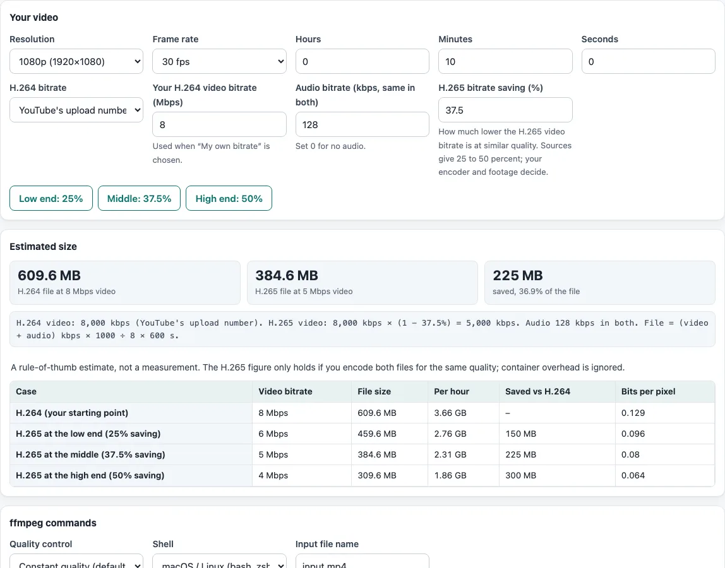Click the Hours input field
The width and height of the screenshot is (725, 568).
(362, 61)
